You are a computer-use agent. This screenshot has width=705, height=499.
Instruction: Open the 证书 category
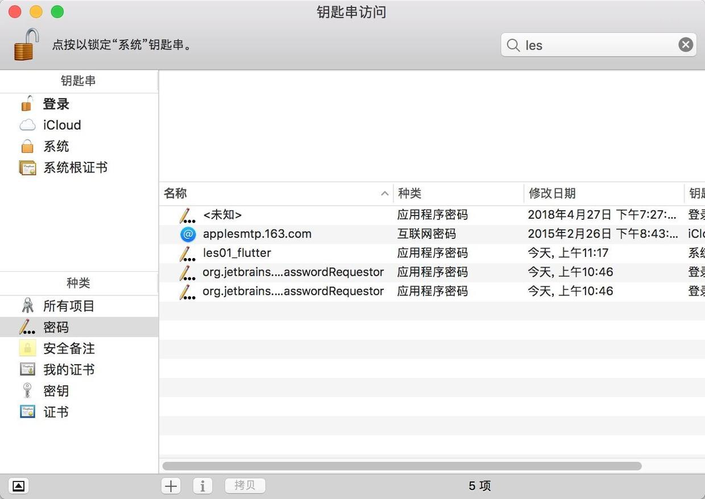coord(55,411)
